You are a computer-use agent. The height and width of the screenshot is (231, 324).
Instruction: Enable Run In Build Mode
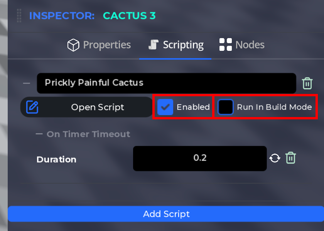coord(225,107)
